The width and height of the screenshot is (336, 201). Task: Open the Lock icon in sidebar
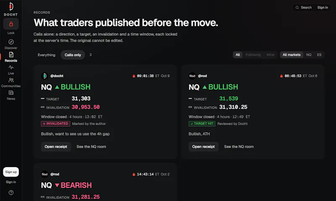pyautogui.click(x=11, y=24)
